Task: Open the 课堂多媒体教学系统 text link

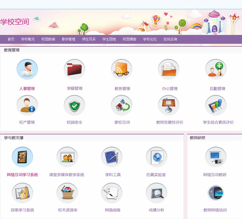Action: pyautogui.click(x=67, y=175)
